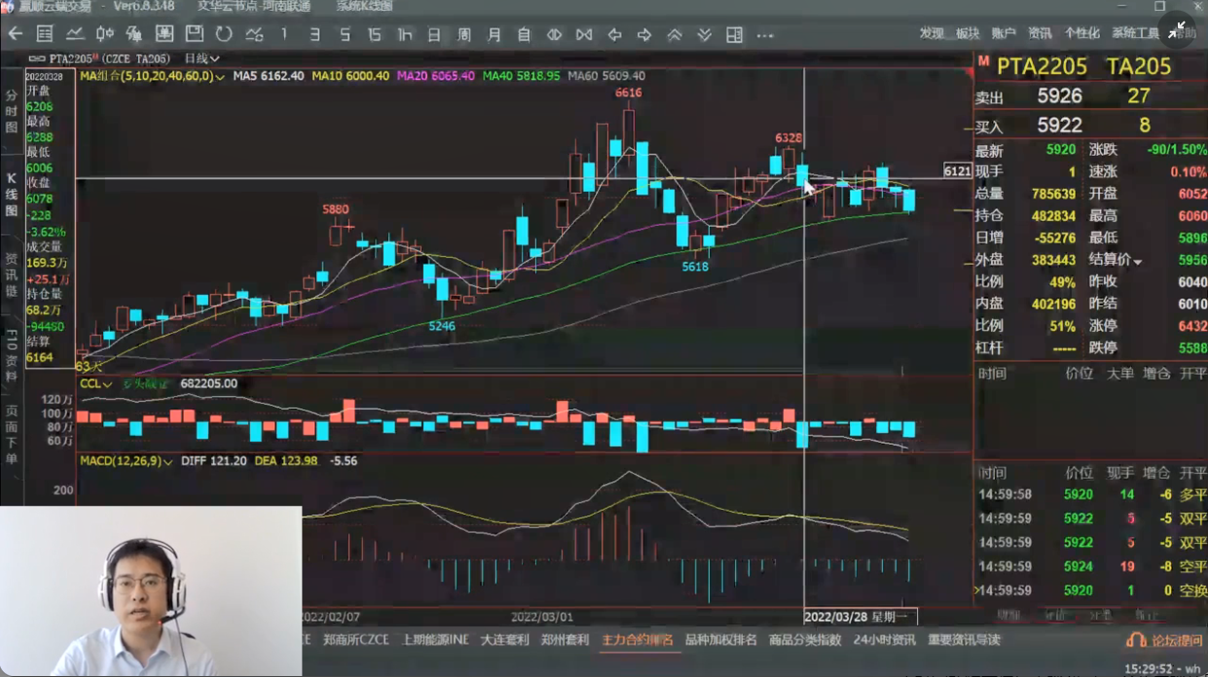Viewport: 1208px width, 677px height.
Task: Click the three dots more tools icon
Action: [764, 35]
